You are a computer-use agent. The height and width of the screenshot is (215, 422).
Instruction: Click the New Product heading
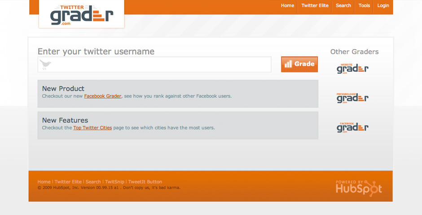coord(63,89)
